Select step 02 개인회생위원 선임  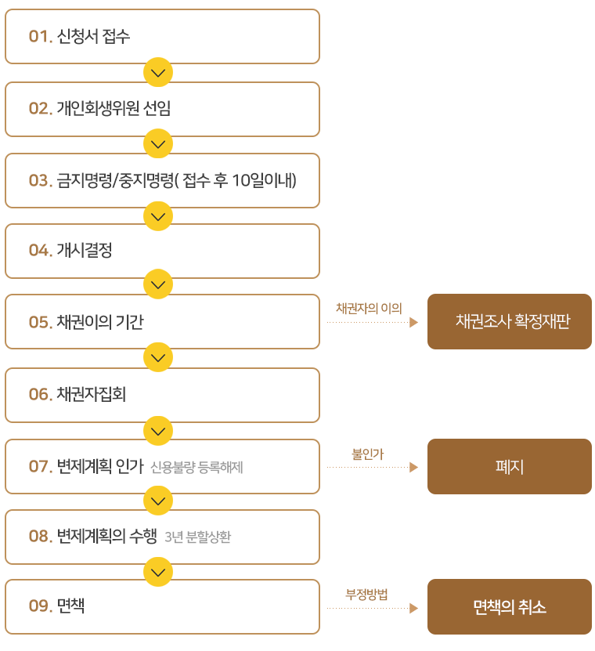[x=162, y=109]
